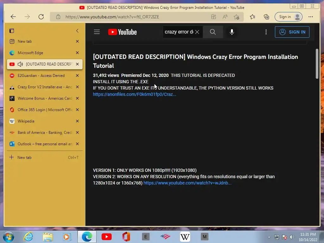
Task: Close the OUTDATED READ DESCRIPTION YouTube tab
Action: coord(77,64)
